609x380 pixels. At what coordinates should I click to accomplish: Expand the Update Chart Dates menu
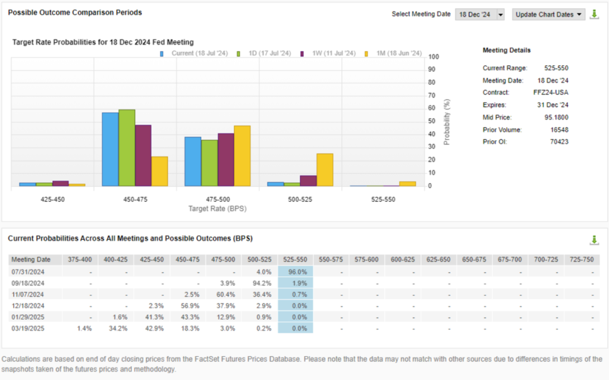coord(548,14)
